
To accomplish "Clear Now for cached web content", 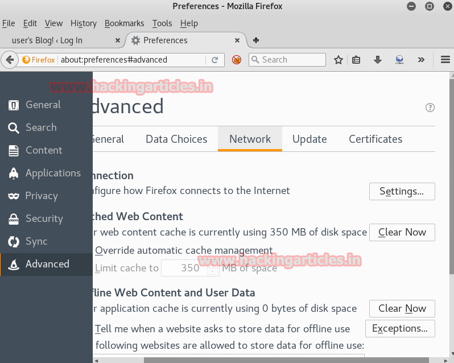I will click(x=402, y=232).
